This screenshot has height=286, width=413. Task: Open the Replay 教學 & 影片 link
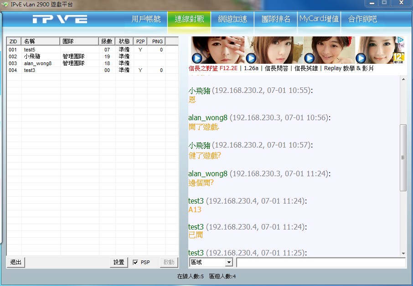(349, 68)
